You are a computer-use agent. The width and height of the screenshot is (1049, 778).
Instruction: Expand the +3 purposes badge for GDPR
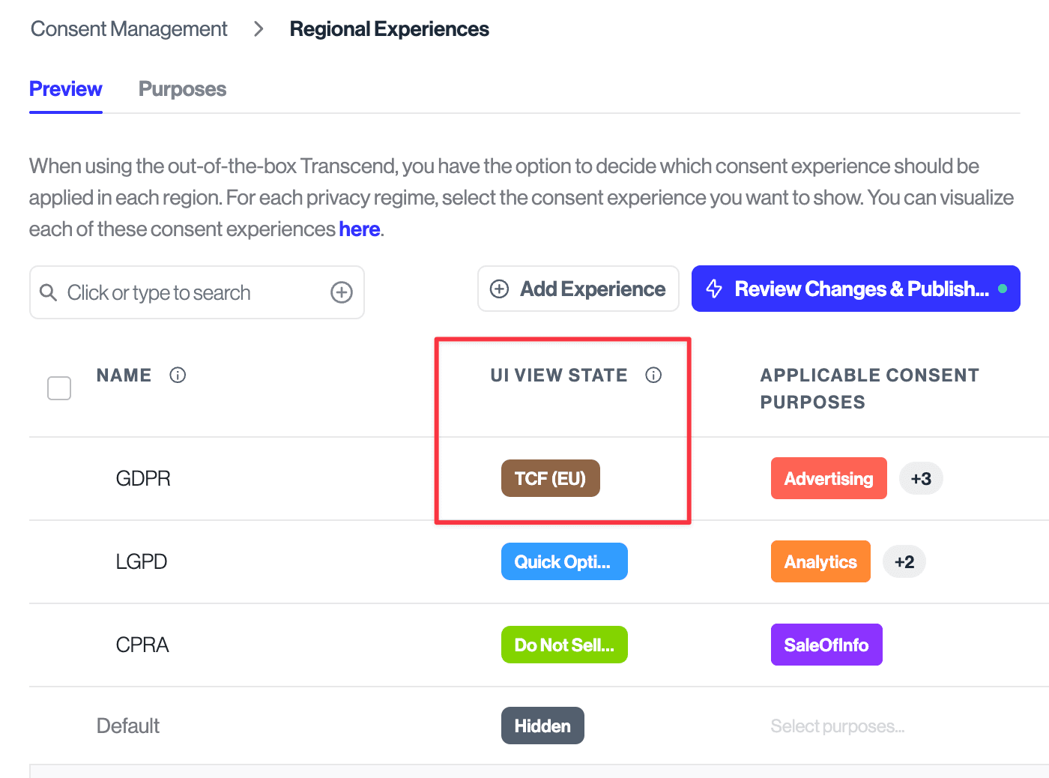(921, 478)
